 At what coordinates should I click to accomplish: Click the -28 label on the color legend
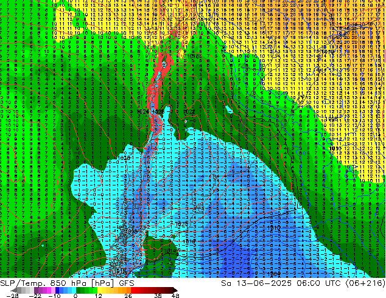tap(12, 296)
